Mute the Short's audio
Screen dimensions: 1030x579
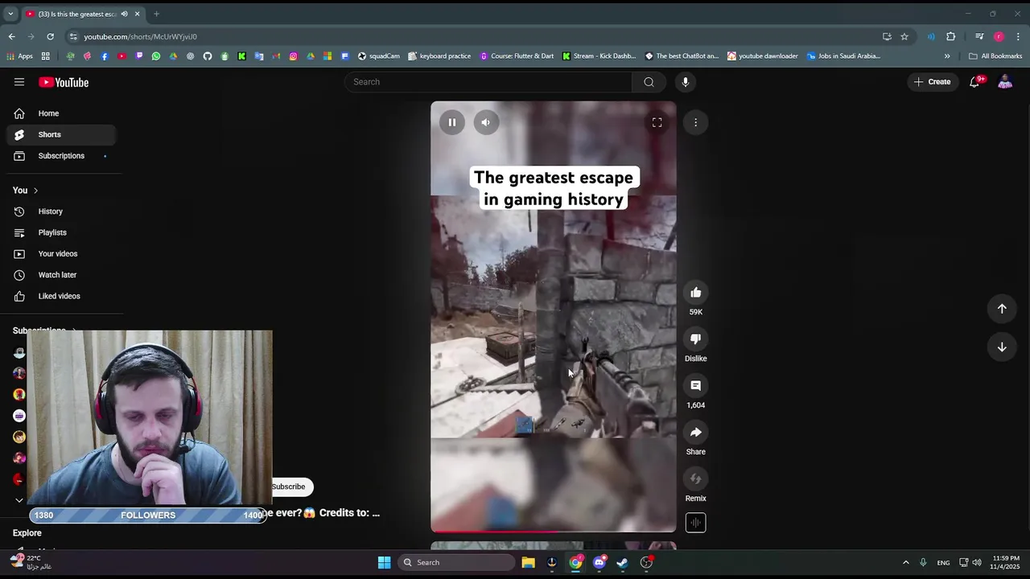(x=485, y=122)
